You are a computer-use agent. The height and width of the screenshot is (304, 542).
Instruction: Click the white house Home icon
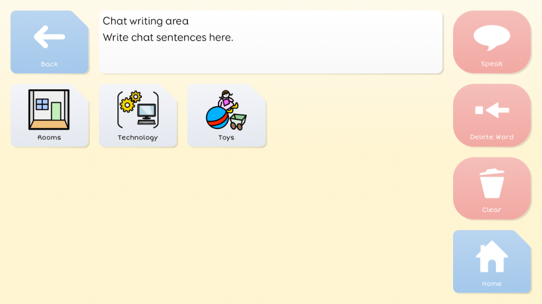[x=492, y=256]
